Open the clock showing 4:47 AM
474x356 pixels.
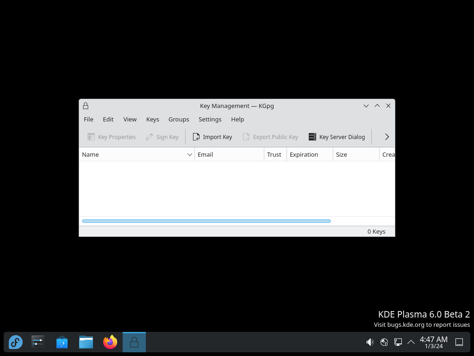[433, 342]
